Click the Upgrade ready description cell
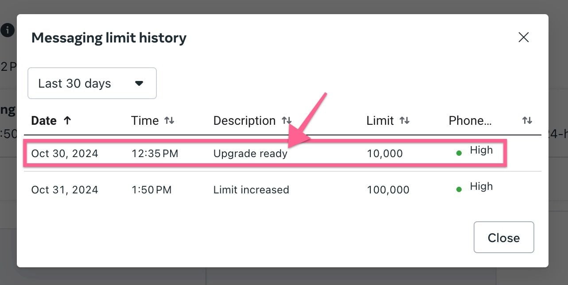 point(250,154)
